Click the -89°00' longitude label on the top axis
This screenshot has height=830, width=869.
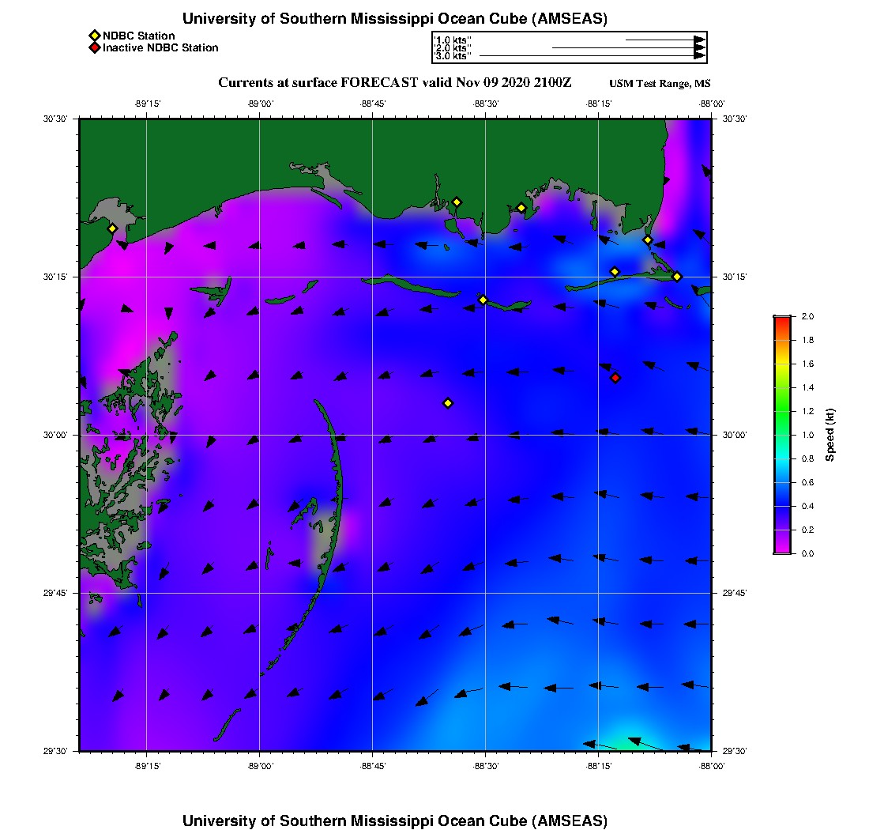tap(260, 104)
